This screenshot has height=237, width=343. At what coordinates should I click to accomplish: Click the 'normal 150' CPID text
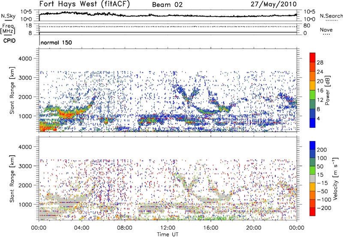tap(56, 42)
